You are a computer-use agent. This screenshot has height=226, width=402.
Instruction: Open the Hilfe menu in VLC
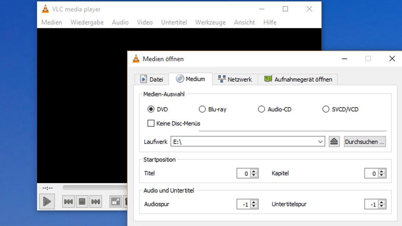pos(270,22)
